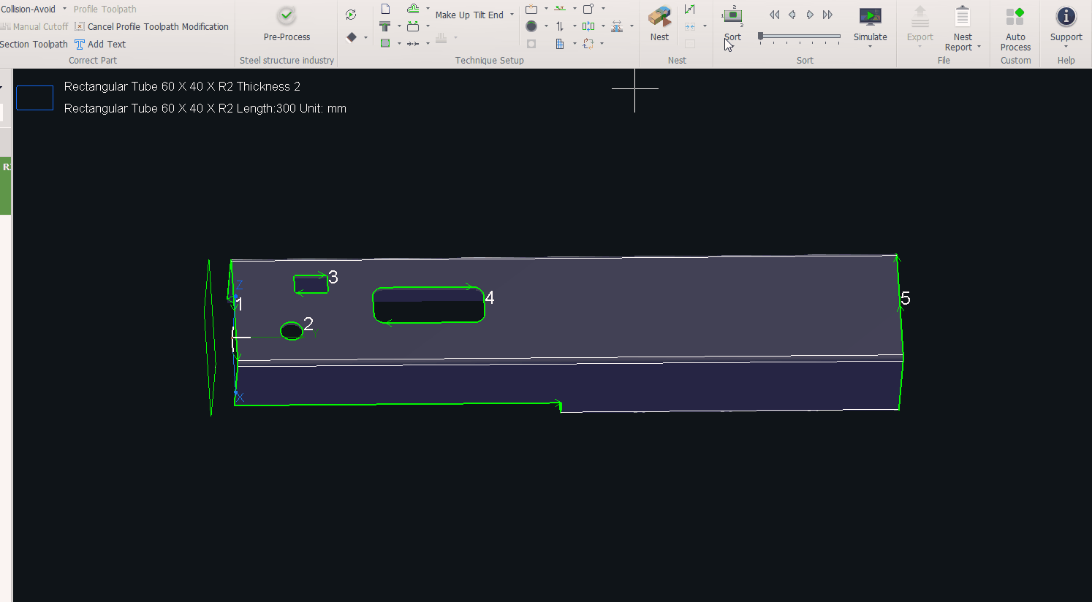Expand the Collision-Avoid dropdown
The width and height of the screenshot is (1092, 602).
pos(64,9)
